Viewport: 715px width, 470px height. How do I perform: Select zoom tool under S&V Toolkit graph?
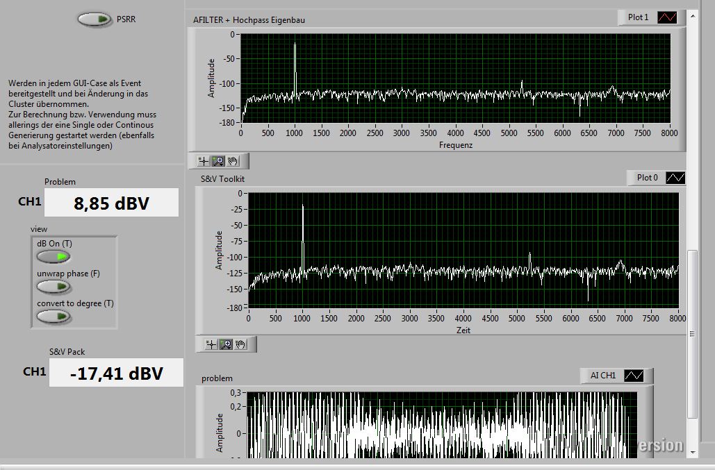point(226,345)
